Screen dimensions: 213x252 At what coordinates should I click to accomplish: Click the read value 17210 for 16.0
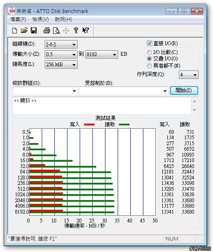tap(188, 160)
